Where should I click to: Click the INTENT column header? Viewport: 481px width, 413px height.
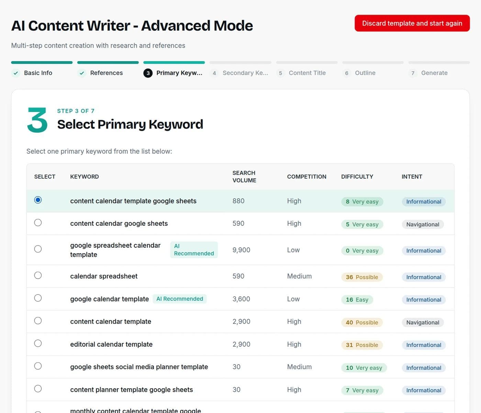point(412,177)
